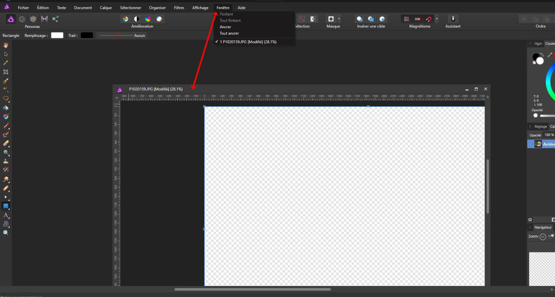Click the layer Opacité 100 % field
Viewport: 555px width, 297px height.
(549, 135)
